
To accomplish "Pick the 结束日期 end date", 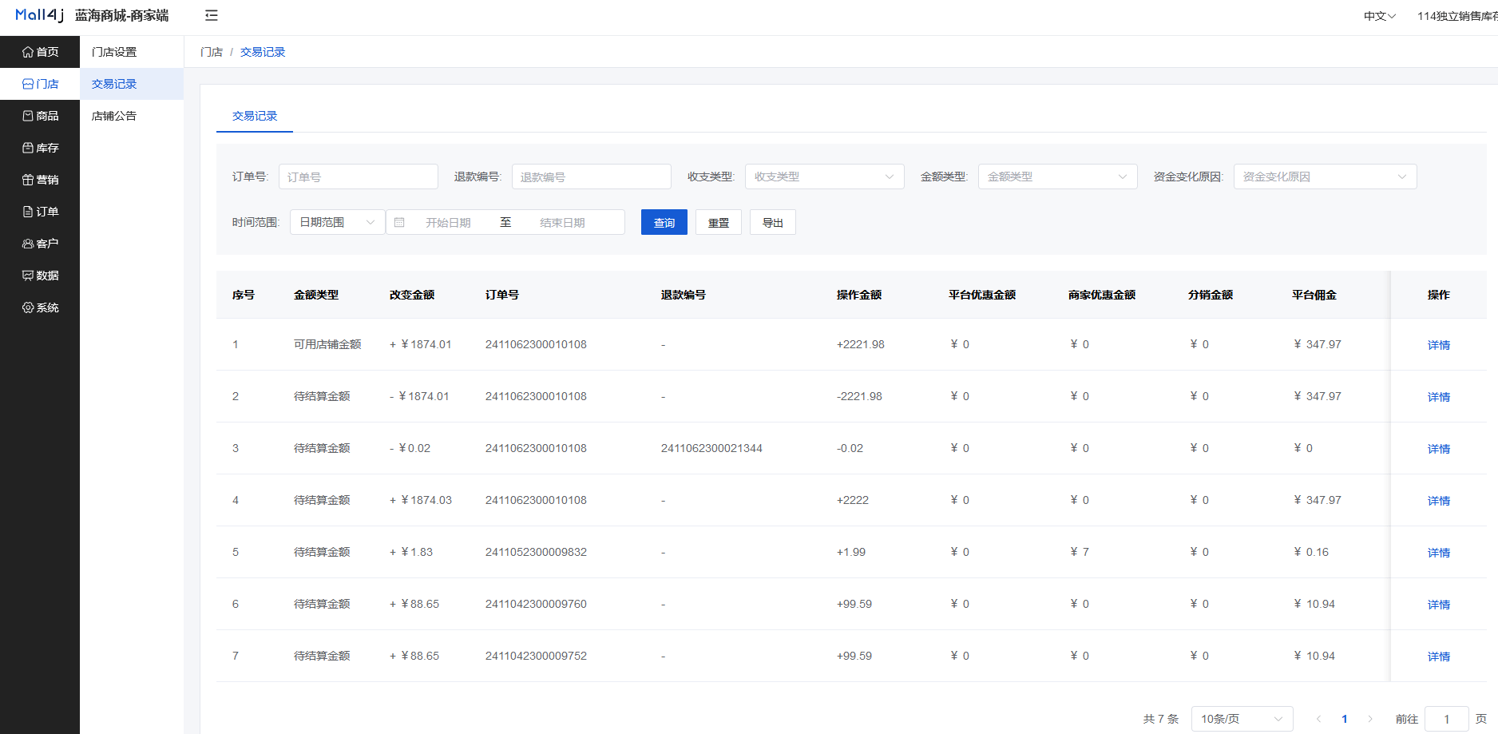I will 562,223.
